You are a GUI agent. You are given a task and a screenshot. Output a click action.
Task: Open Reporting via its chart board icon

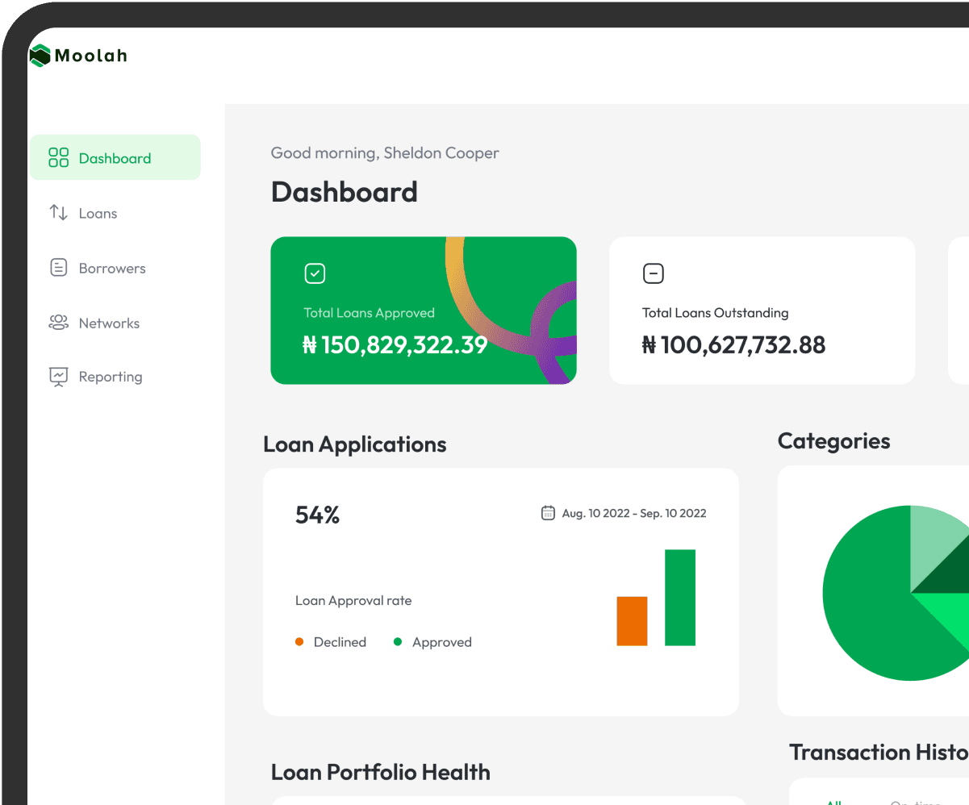[59, 377]
